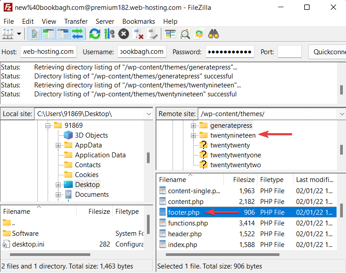Expand the Desktop folder in local tree
346x273 pixels.
click(58, 185)
